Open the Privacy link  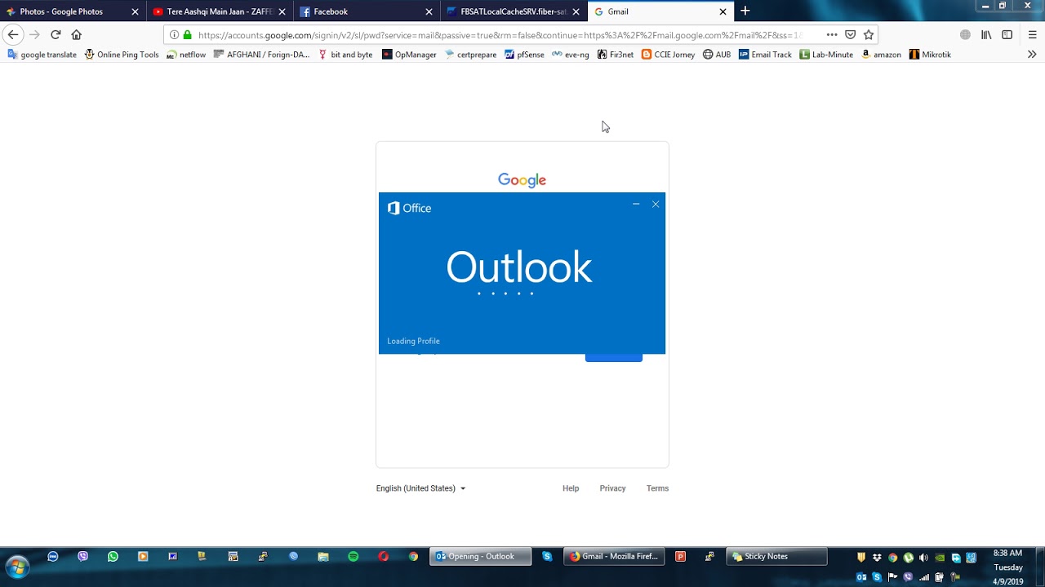tap(612, 488)
